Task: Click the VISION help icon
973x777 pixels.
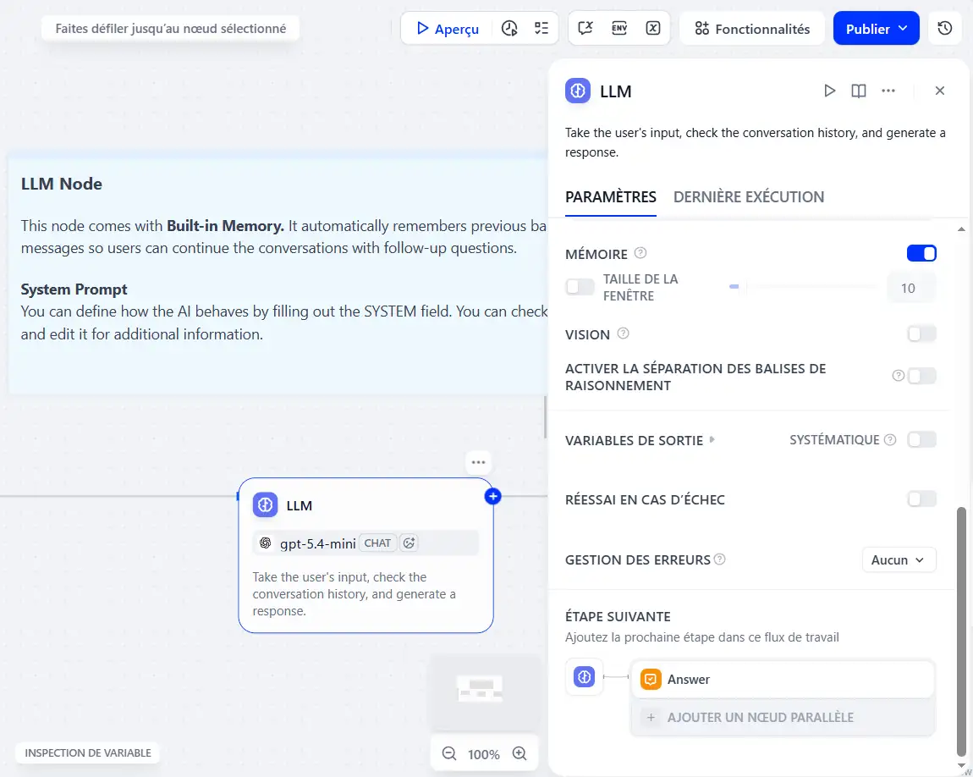Action: (x=623, y=333)
